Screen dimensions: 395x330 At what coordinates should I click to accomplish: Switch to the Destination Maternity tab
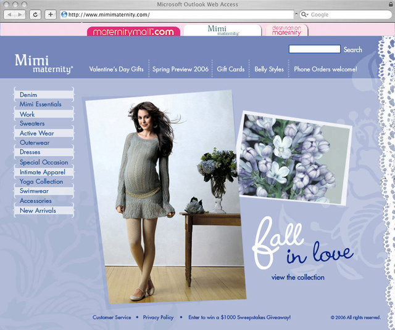click(286, 31)
